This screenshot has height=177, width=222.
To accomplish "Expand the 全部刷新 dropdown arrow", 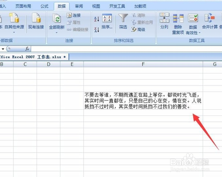I will pos(57,32).
